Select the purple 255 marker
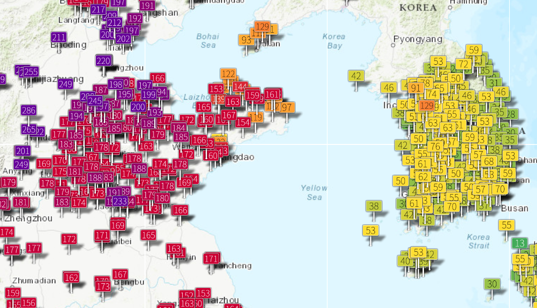 31,72
